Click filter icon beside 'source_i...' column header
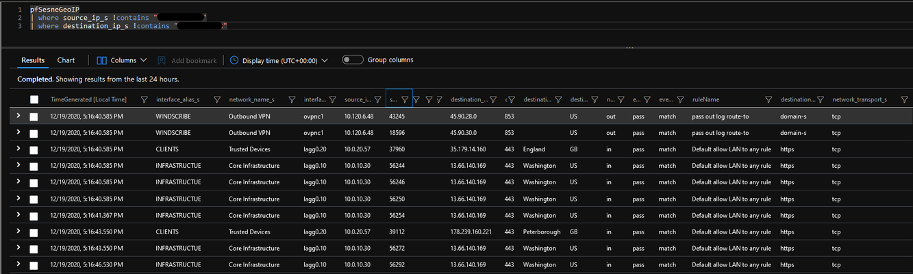Viewport: 913px width, 274px height. 378,99
